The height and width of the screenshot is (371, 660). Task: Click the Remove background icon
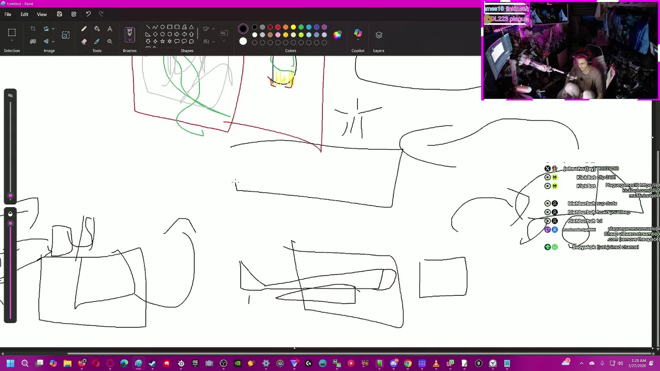pos(32,41)
